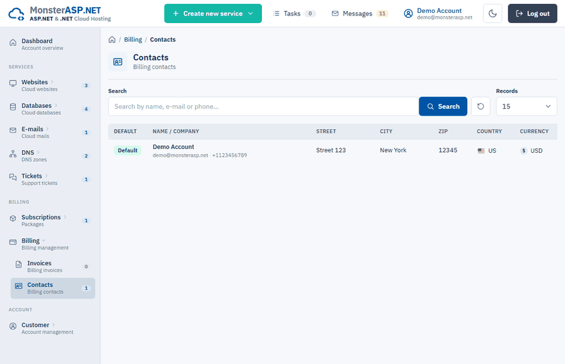
Task: Click the US flag icon in Country column
Action: [481, 151]
